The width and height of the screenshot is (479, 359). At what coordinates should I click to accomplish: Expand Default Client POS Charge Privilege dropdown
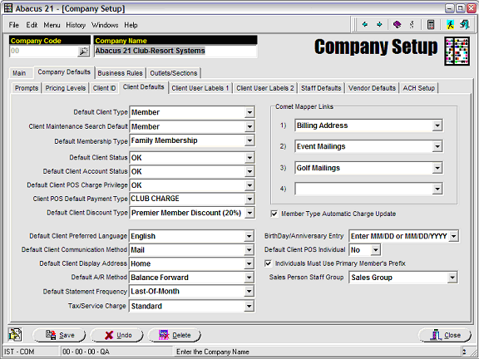pyautogui.click(x=249, y=185)
